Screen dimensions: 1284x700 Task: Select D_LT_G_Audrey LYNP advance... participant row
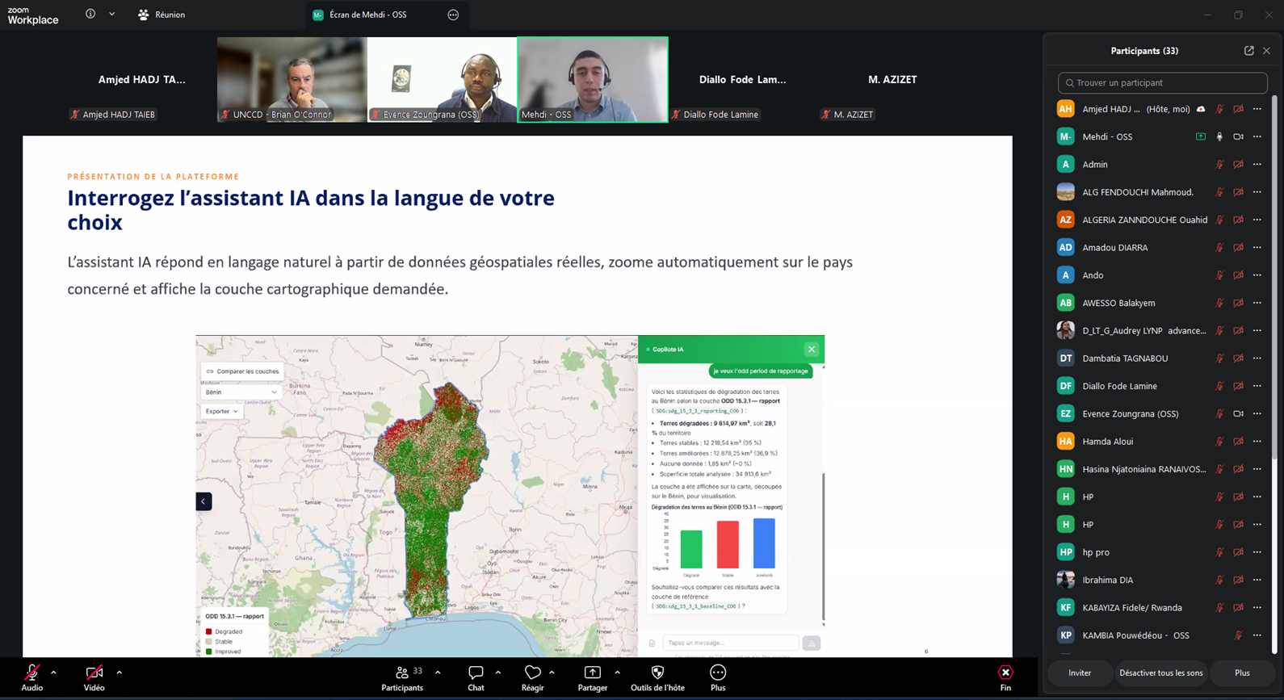click(x=1160, y=330)
